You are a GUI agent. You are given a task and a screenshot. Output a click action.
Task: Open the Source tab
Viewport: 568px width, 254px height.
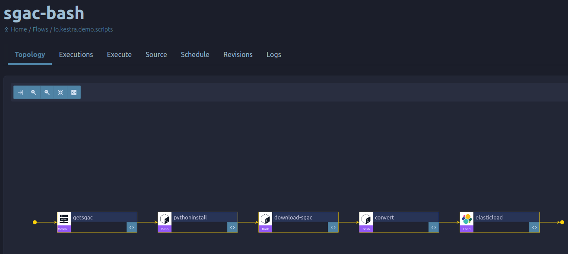coord(156,54)
